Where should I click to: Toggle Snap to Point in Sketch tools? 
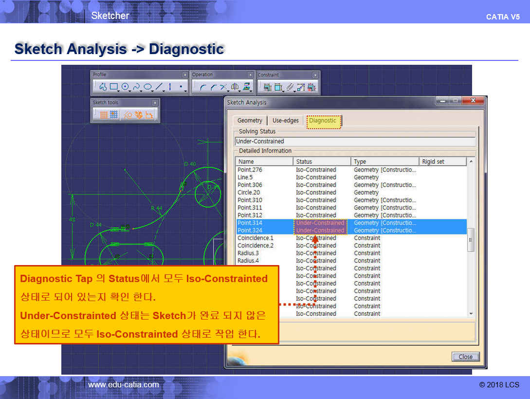[x=113, y=115]
